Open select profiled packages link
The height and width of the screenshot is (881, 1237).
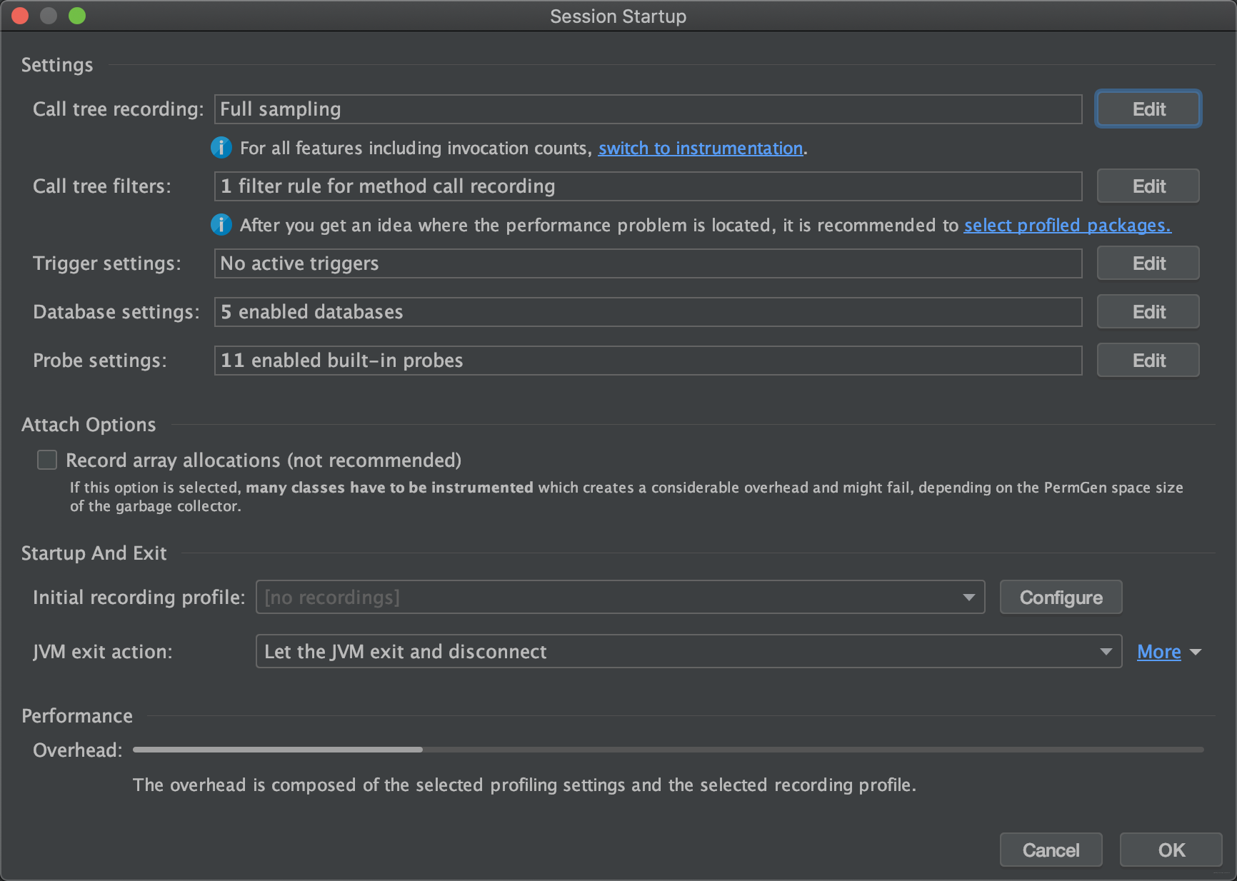tap(1067, 225)
